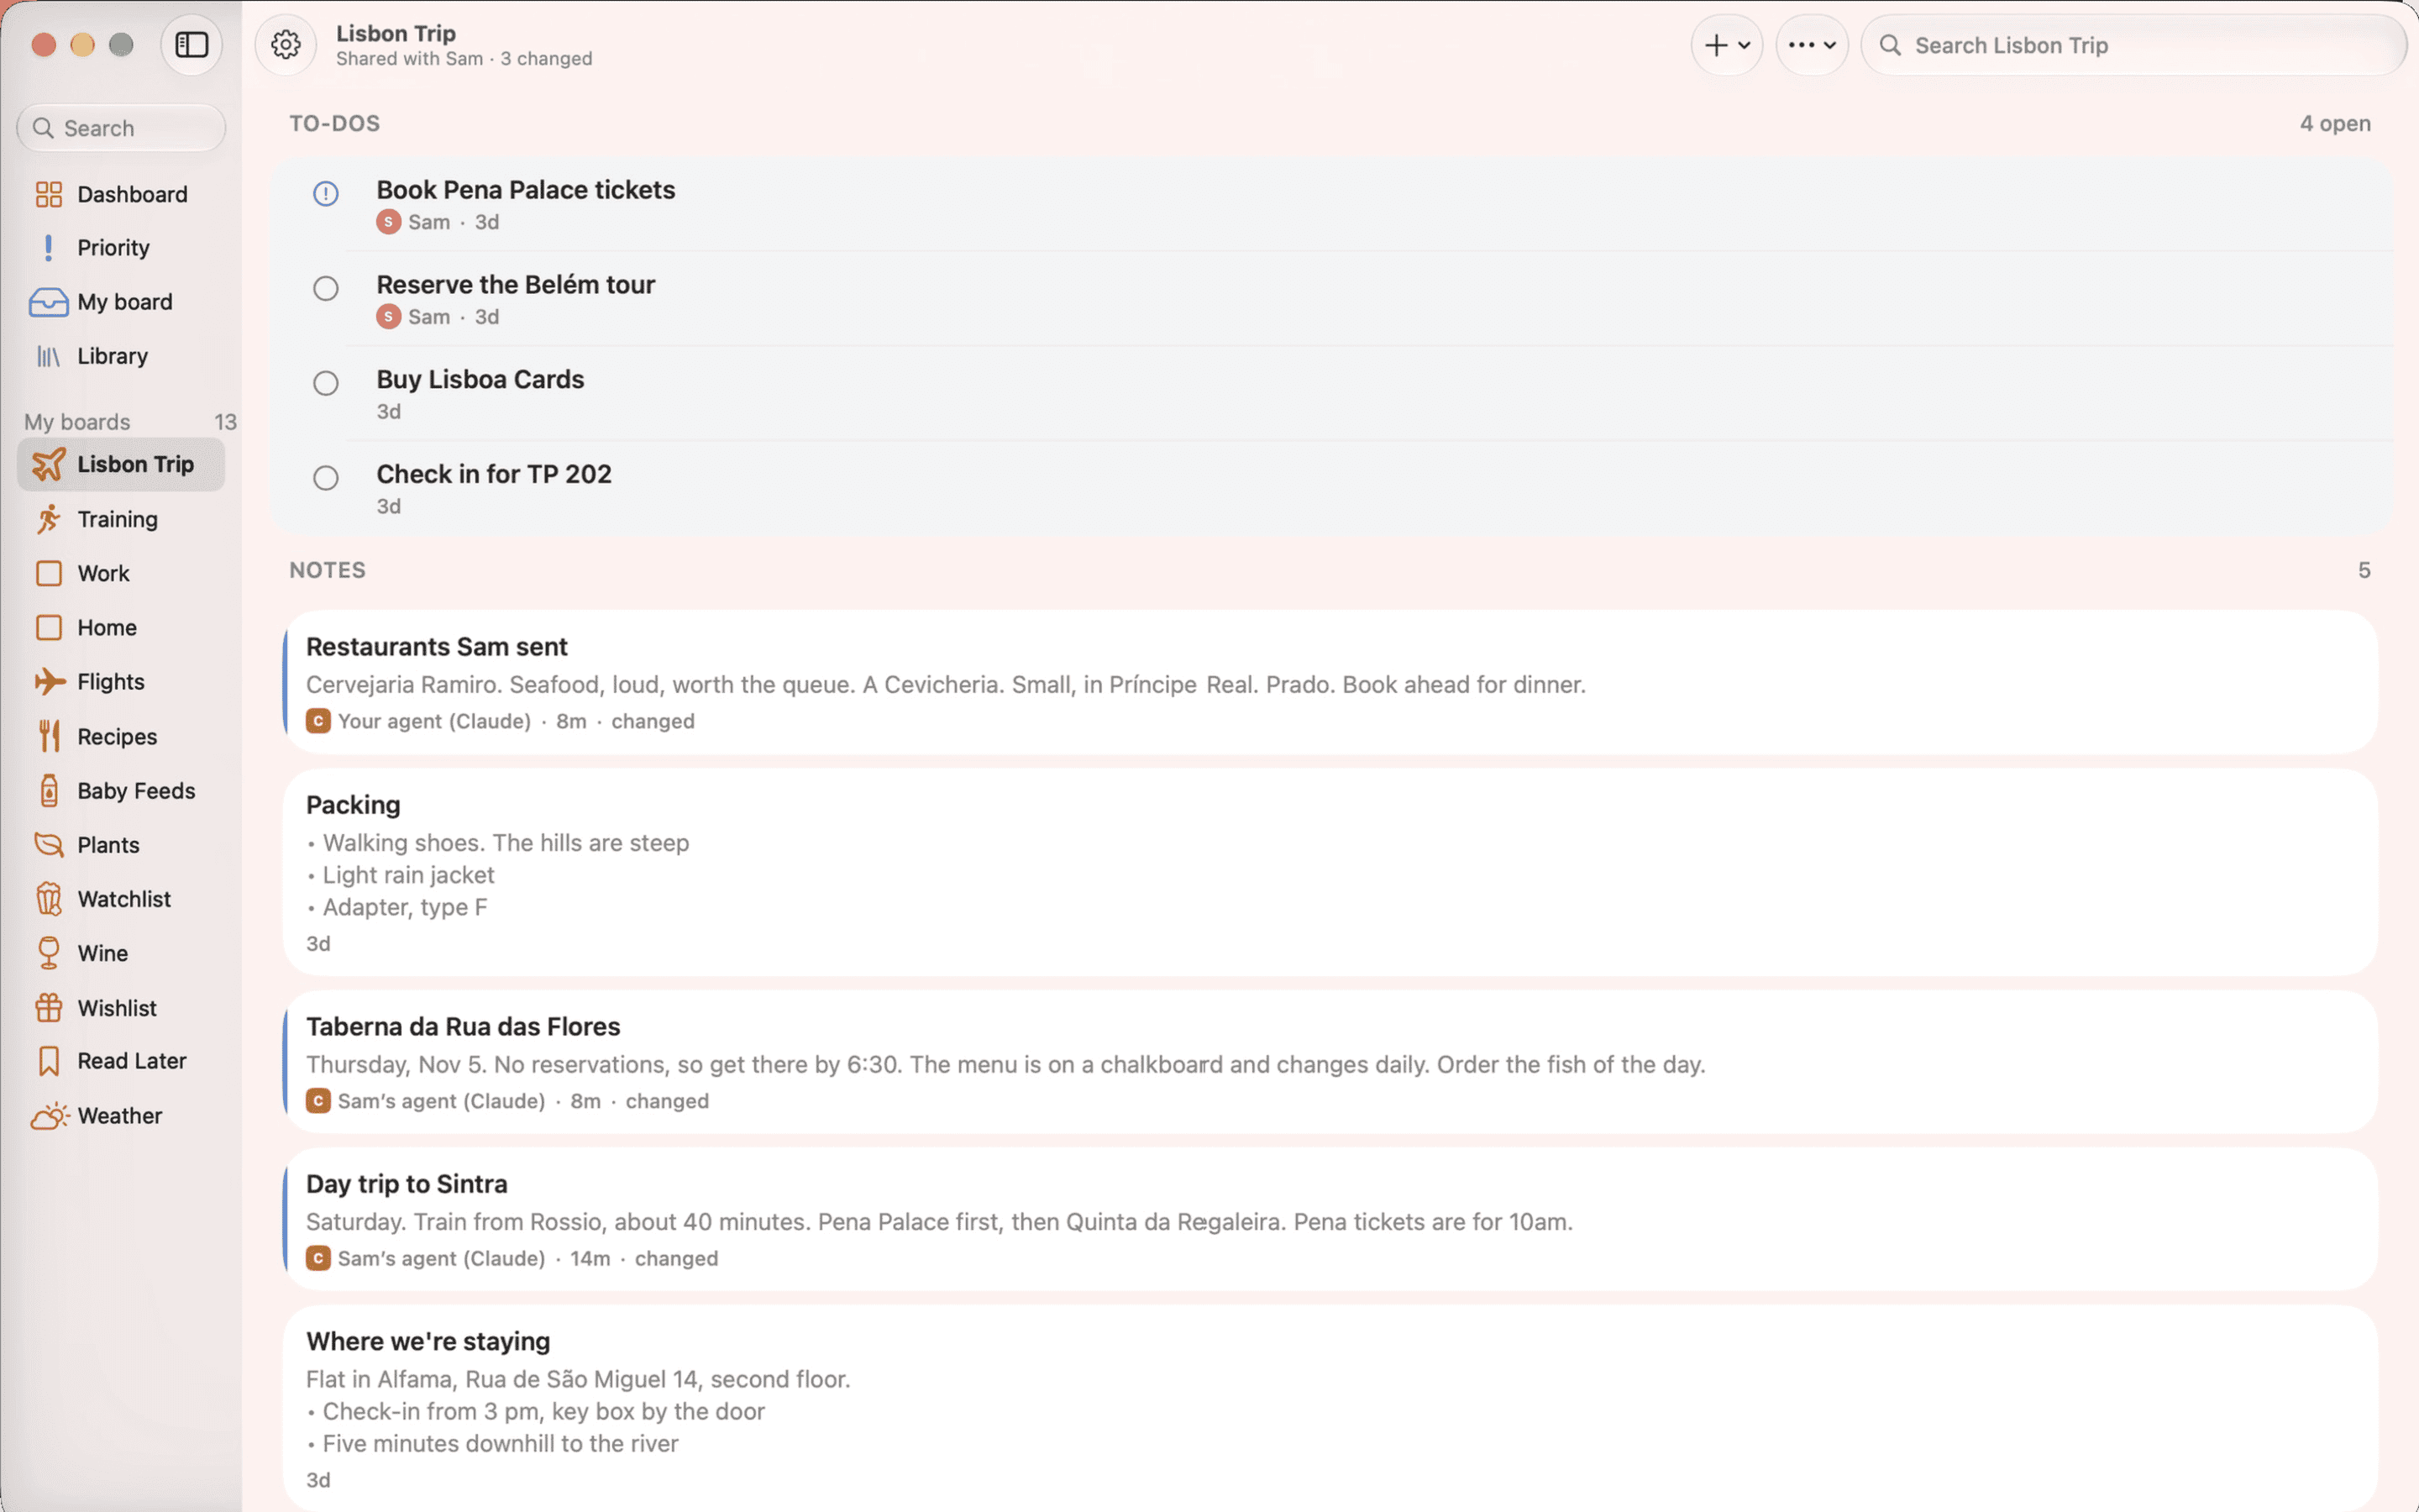Open the plus add-item dropdown
This screenshot has height=1512, width=2419.
[1726, 45]
